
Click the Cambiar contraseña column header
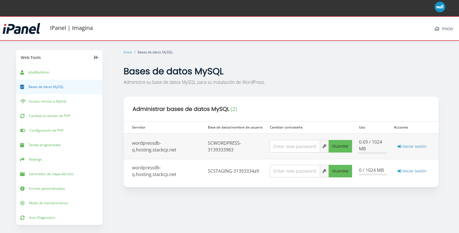pyautogui.click(x=286, y=127)
